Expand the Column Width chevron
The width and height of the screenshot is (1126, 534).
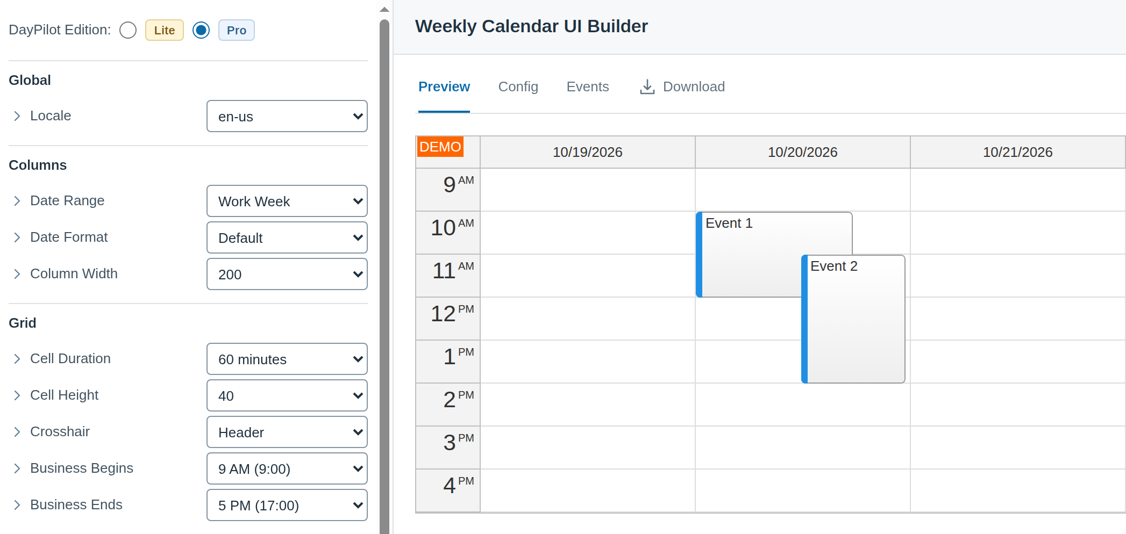tap(17, 274)
